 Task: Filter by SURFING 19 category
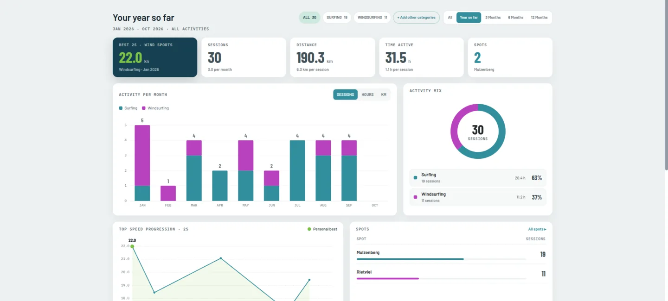coord(337,18)
